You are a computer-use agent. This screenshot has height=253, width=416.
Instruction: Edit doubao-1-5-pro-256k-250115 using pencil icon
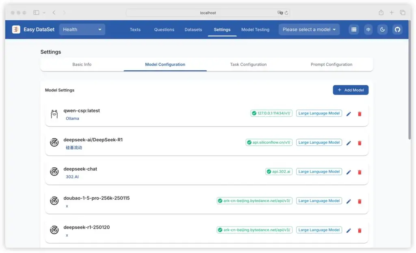[x=349, y=201]
